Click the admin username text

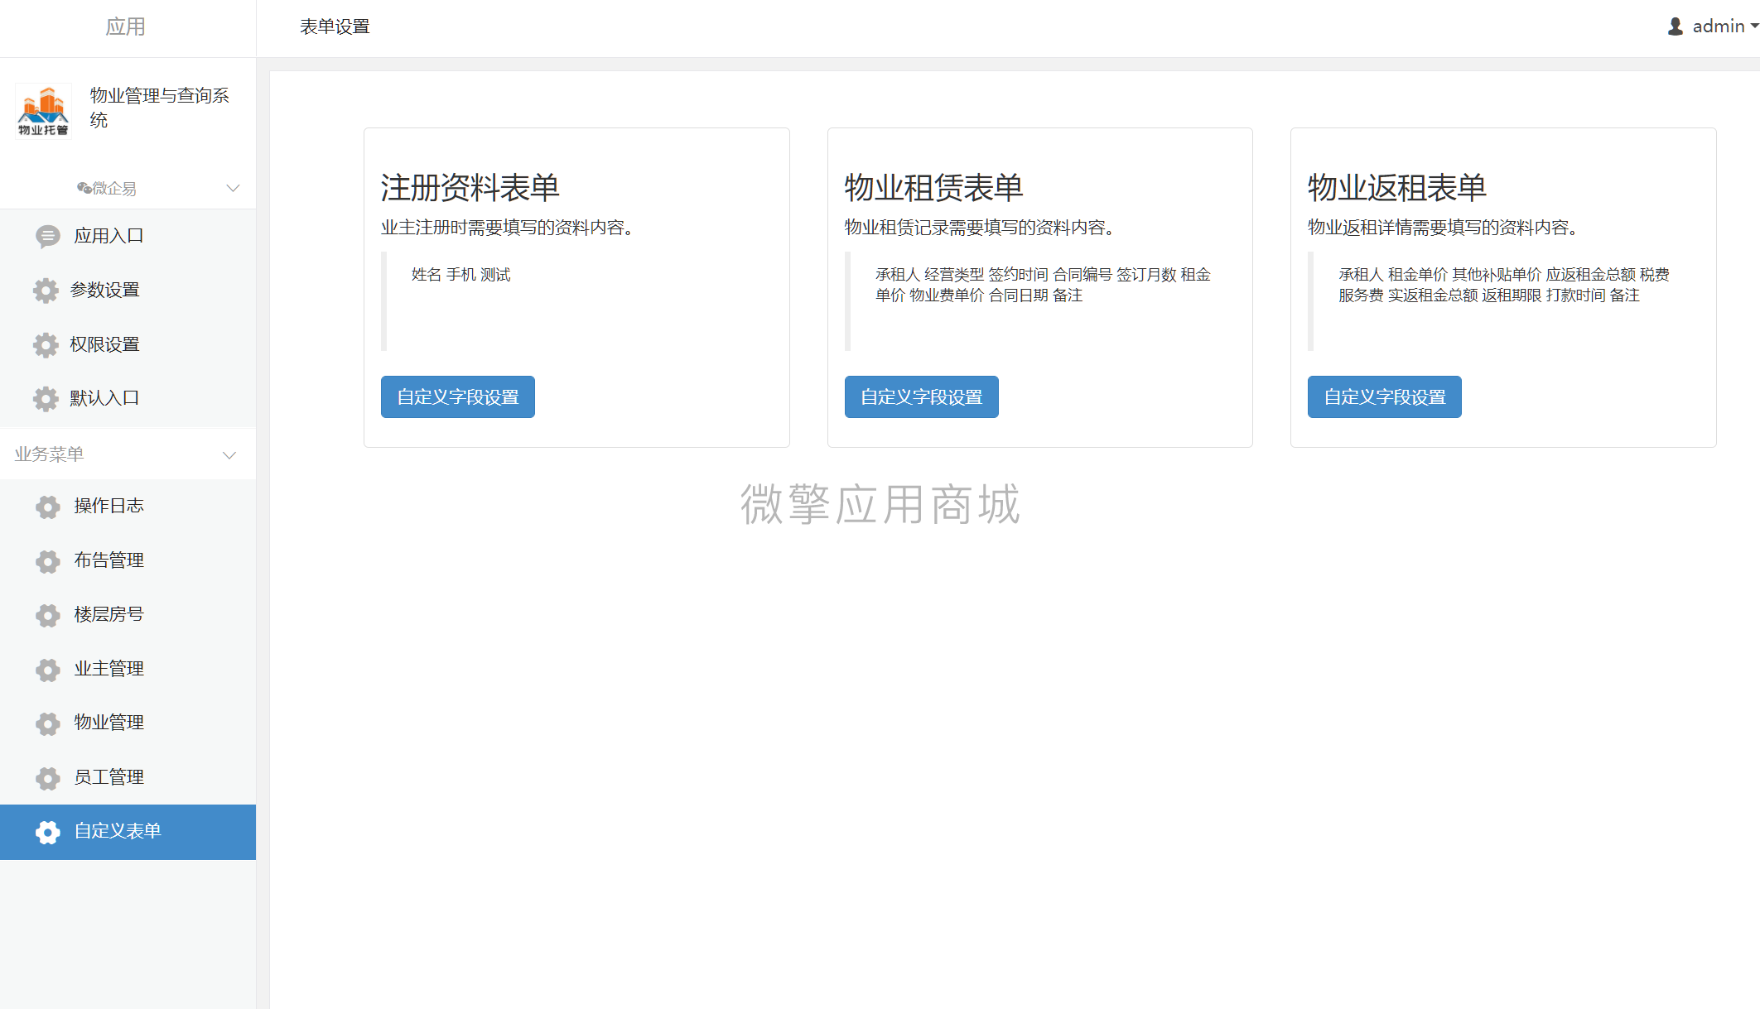1719,26
